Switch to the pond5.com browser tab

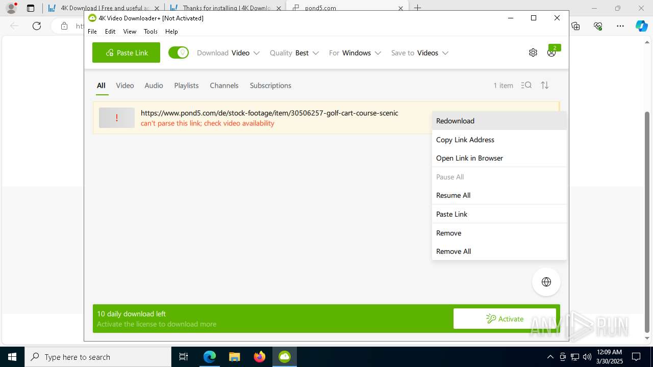[347, 8]
